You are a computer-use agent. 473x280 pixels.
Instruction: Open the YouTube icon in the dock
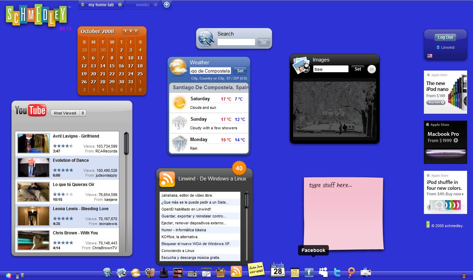(x=178, y=272)
